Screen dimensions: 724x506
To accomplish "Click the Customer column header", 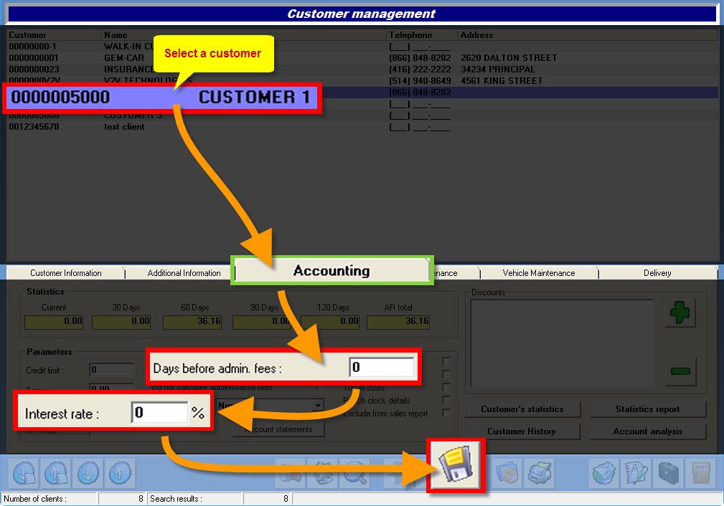I will point(54,35).
